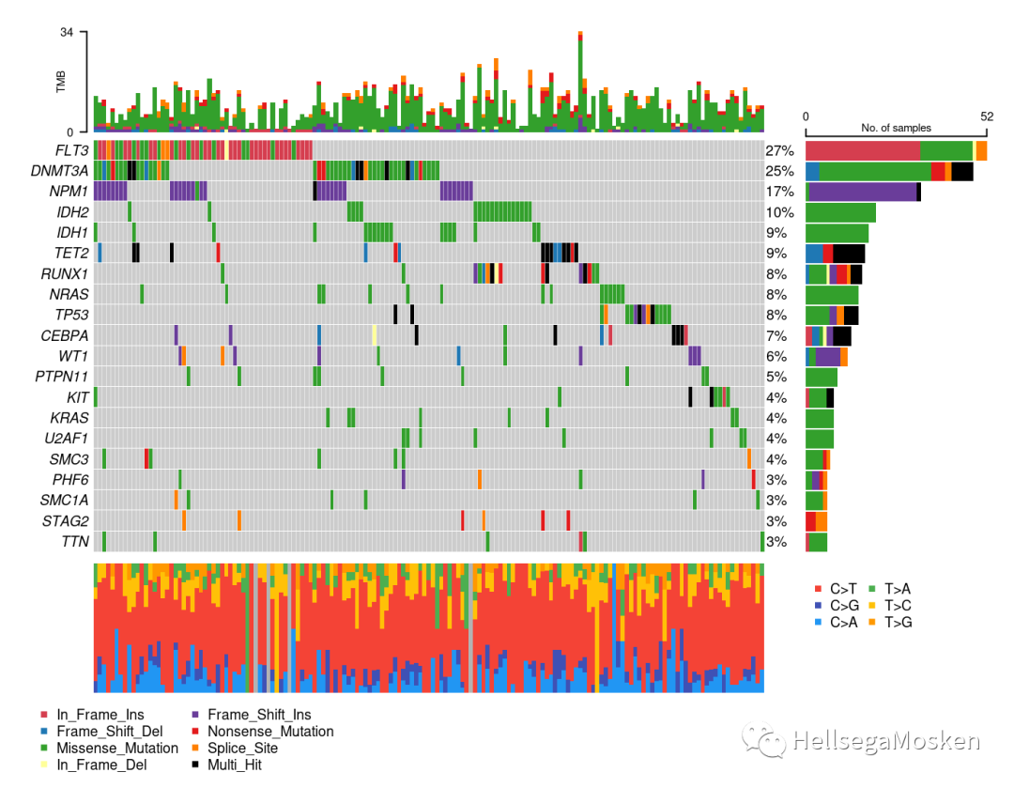Click the DNMT3A sample count bar
1014x788 pixels.
click(x=889, y=172)
